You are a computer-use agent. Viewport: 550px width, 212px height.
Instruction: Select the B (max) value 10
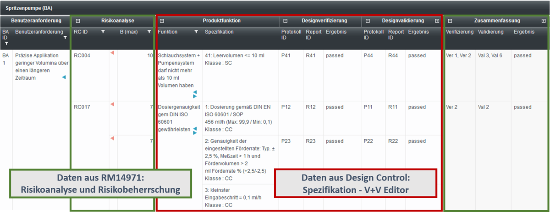click(150, 56)
